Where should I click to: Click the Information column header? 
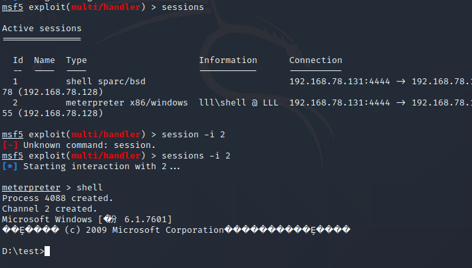228,60
